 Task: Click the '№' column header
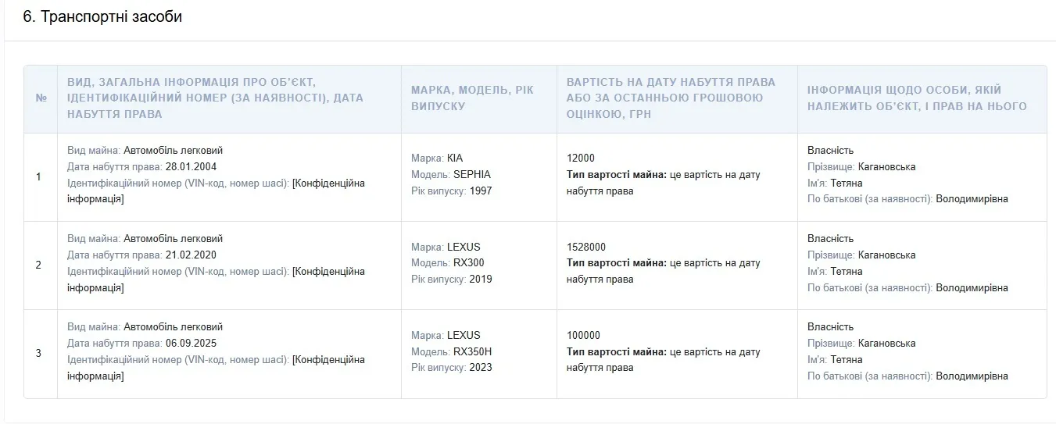tap(41, 99)
